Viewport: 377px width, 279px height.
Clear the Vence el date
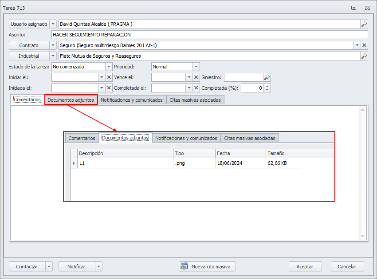(x=196, y=77)
